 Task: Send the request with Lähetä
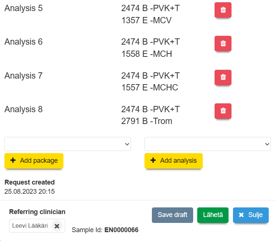(x=213, y=215)
